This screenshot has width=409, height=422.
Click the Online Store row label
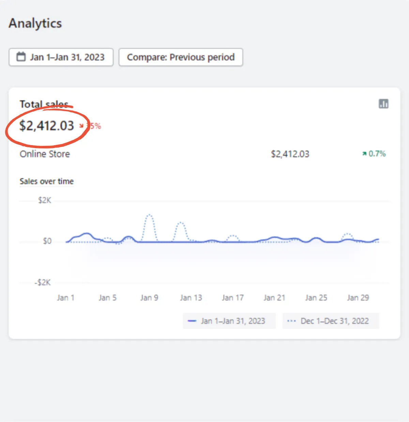point(45,154)
